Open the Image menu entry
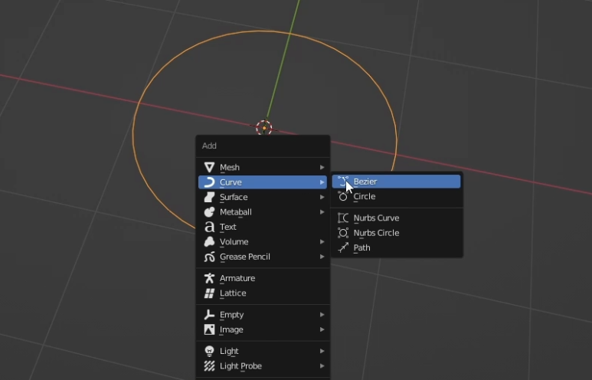 coord(263,329)
